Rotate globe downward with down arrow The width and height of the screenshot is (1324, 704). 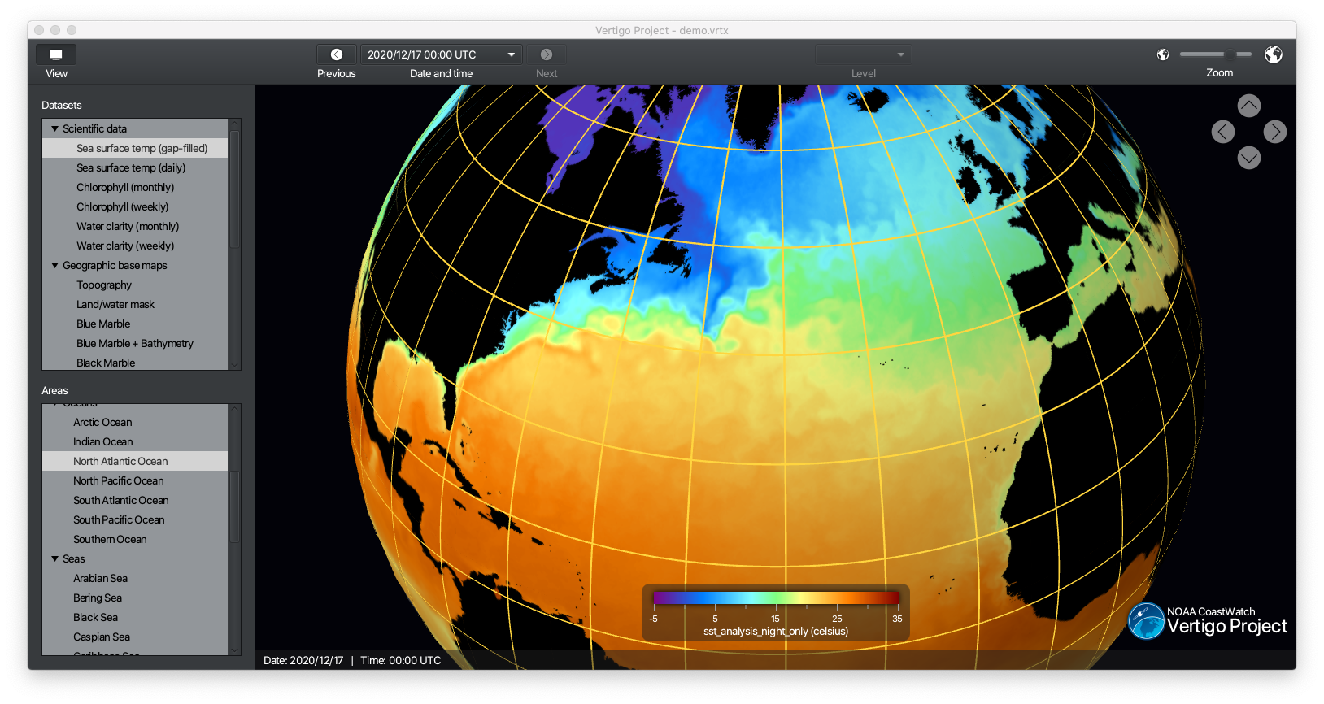[1248, 158]
